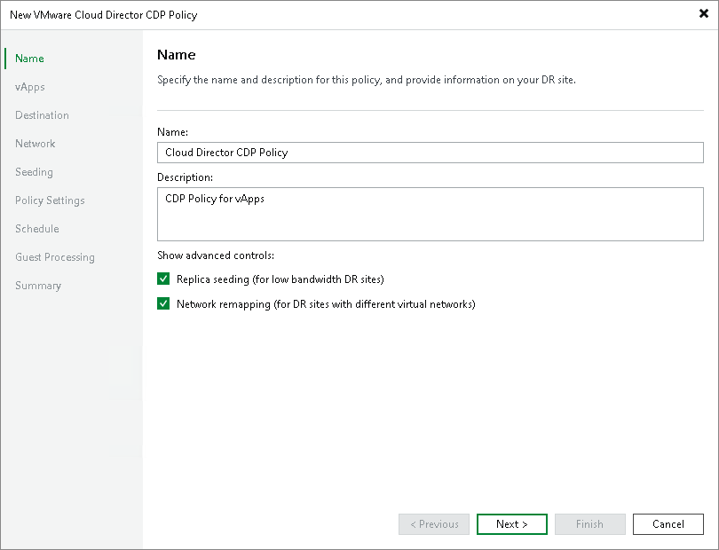Click the 'Show advanced controls:' label

[x=216, y=255]
